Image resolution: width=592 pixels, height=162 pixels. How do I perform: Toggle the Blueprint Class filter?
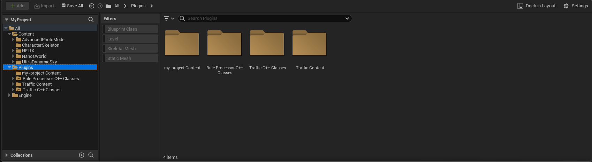tap(130, 29)
